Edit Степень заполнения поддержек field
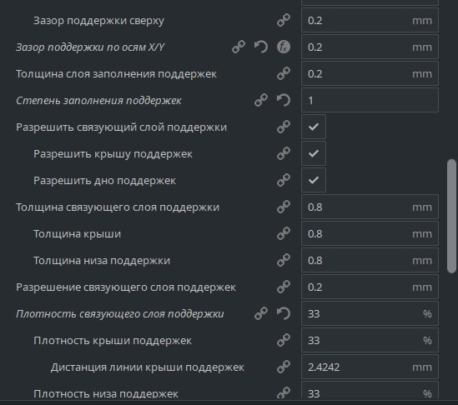The height and width of the screenshot is (405, 458). [370, 100]
